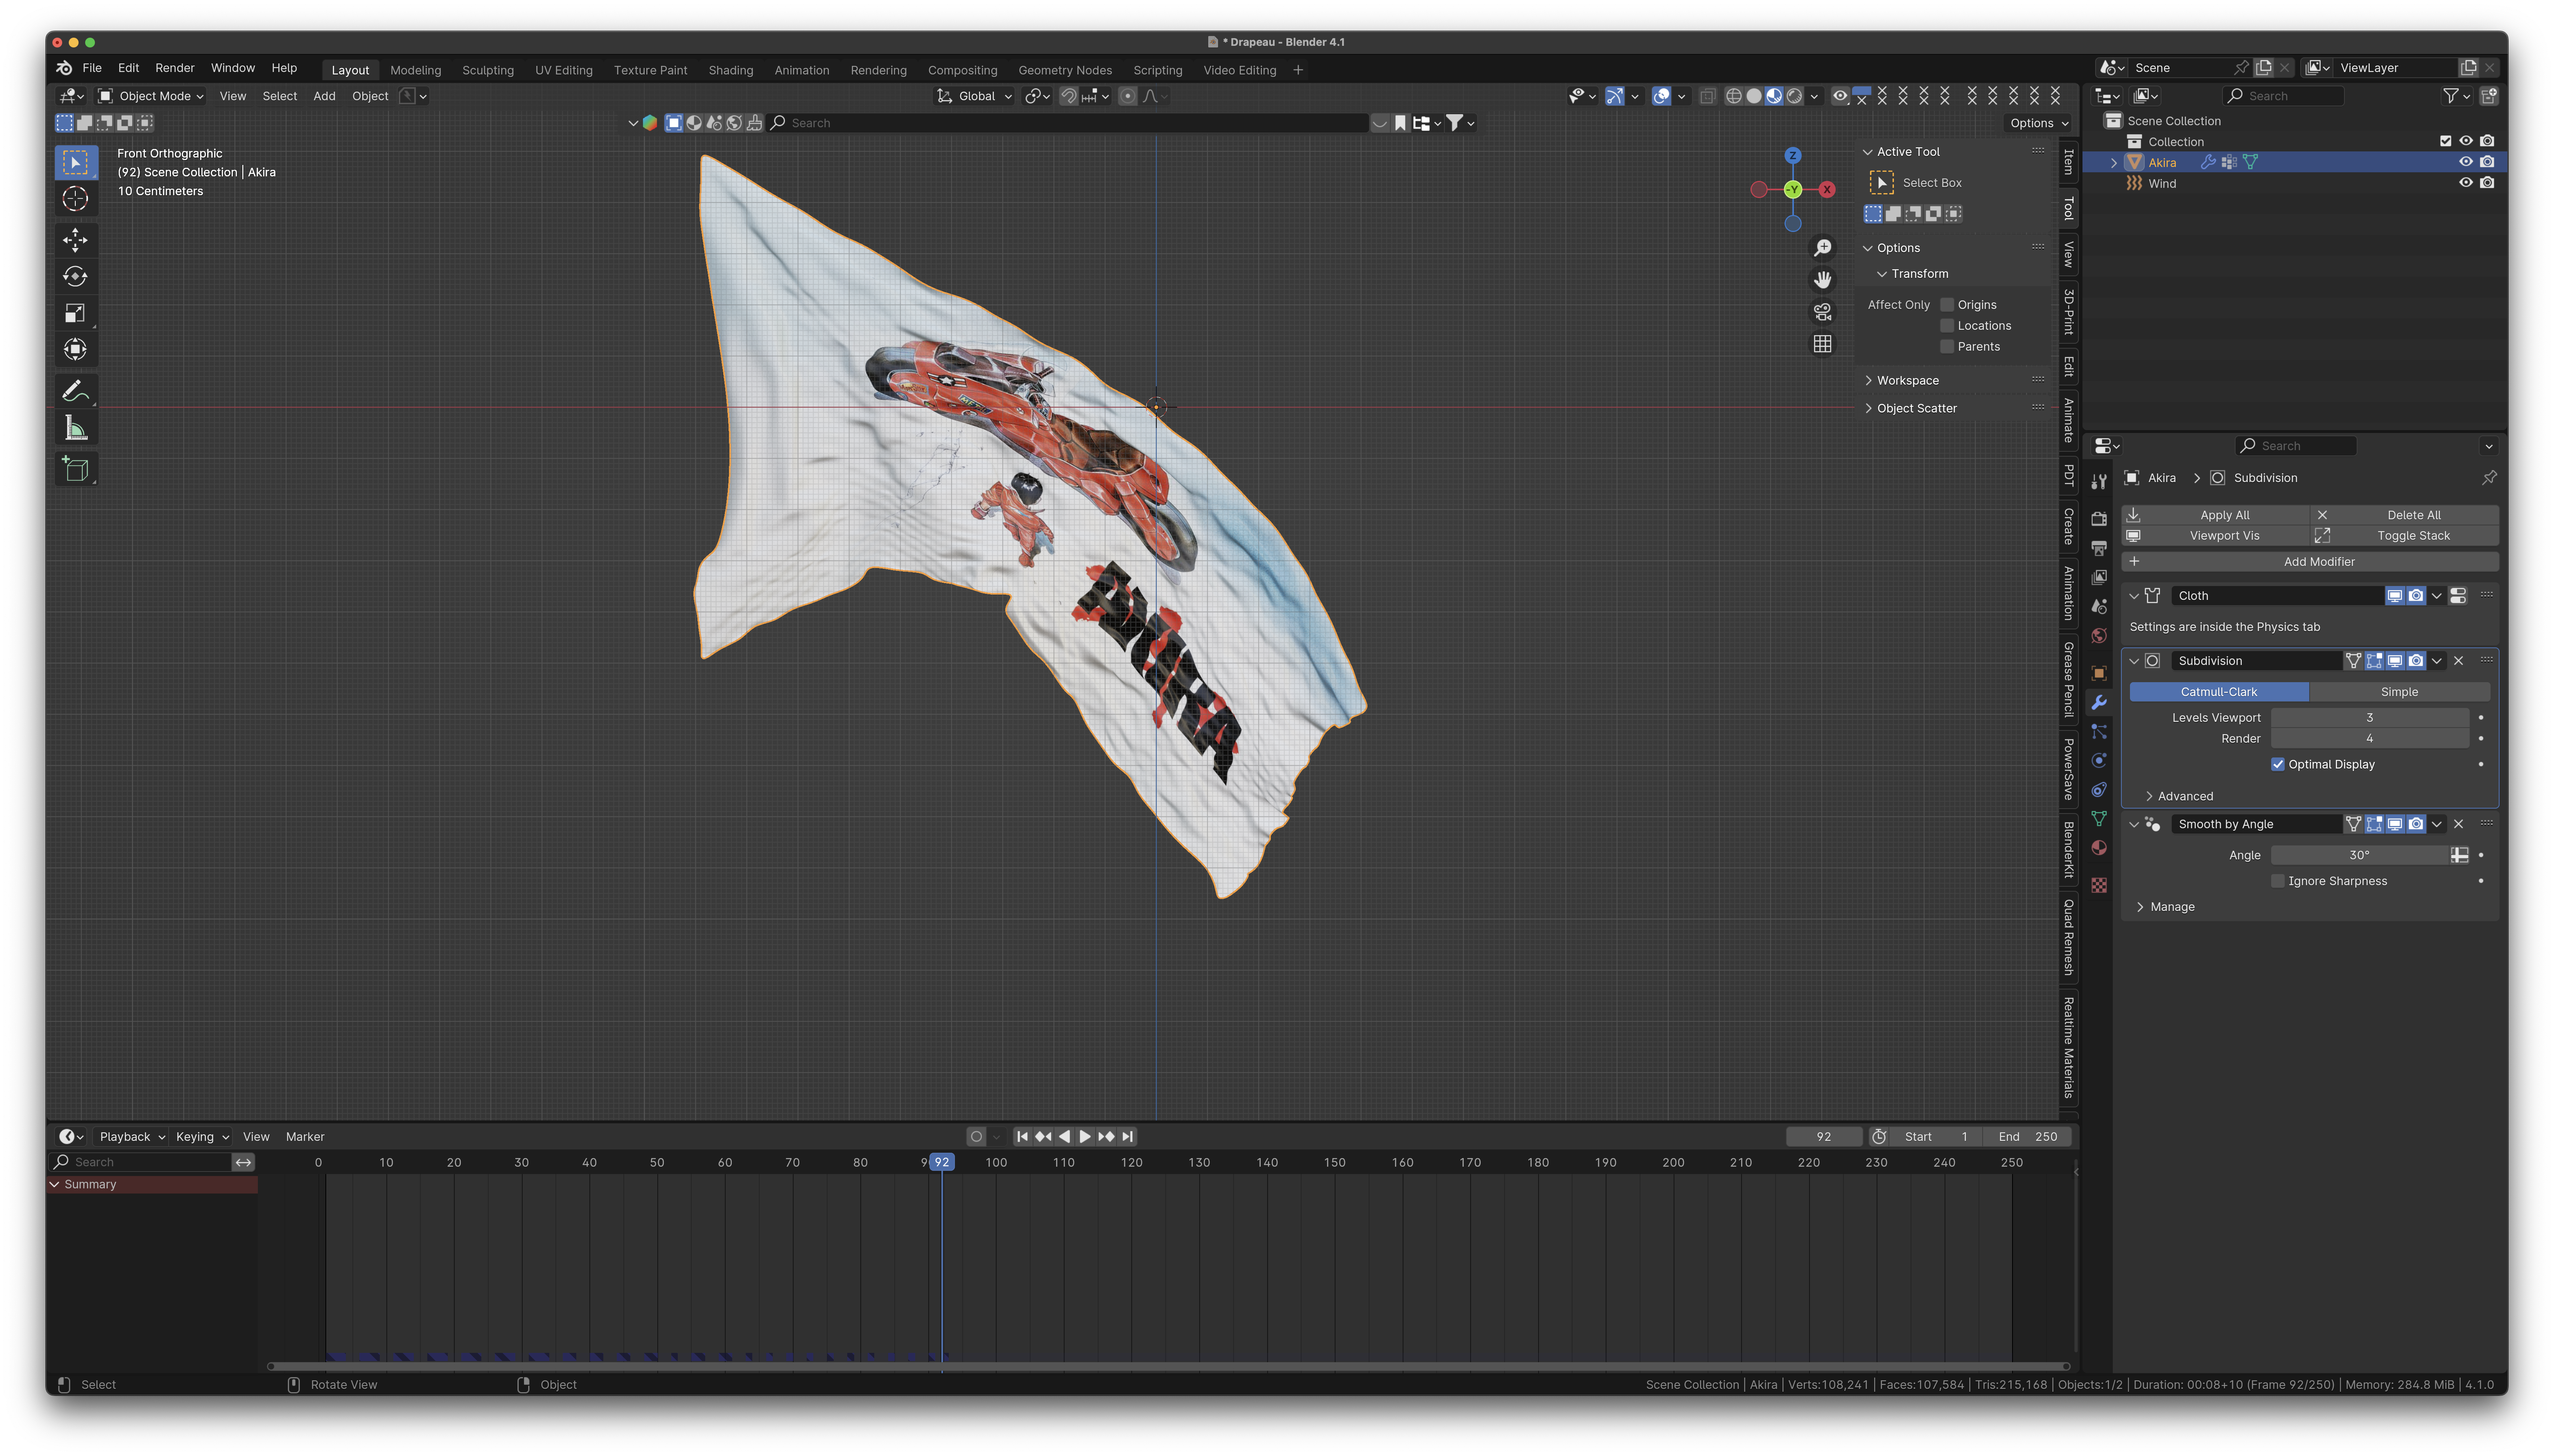Click the red X axis on navigation gizmo
Image resolution: width=2554 pixels, height=1456 pixels.
pos(1827,189)
